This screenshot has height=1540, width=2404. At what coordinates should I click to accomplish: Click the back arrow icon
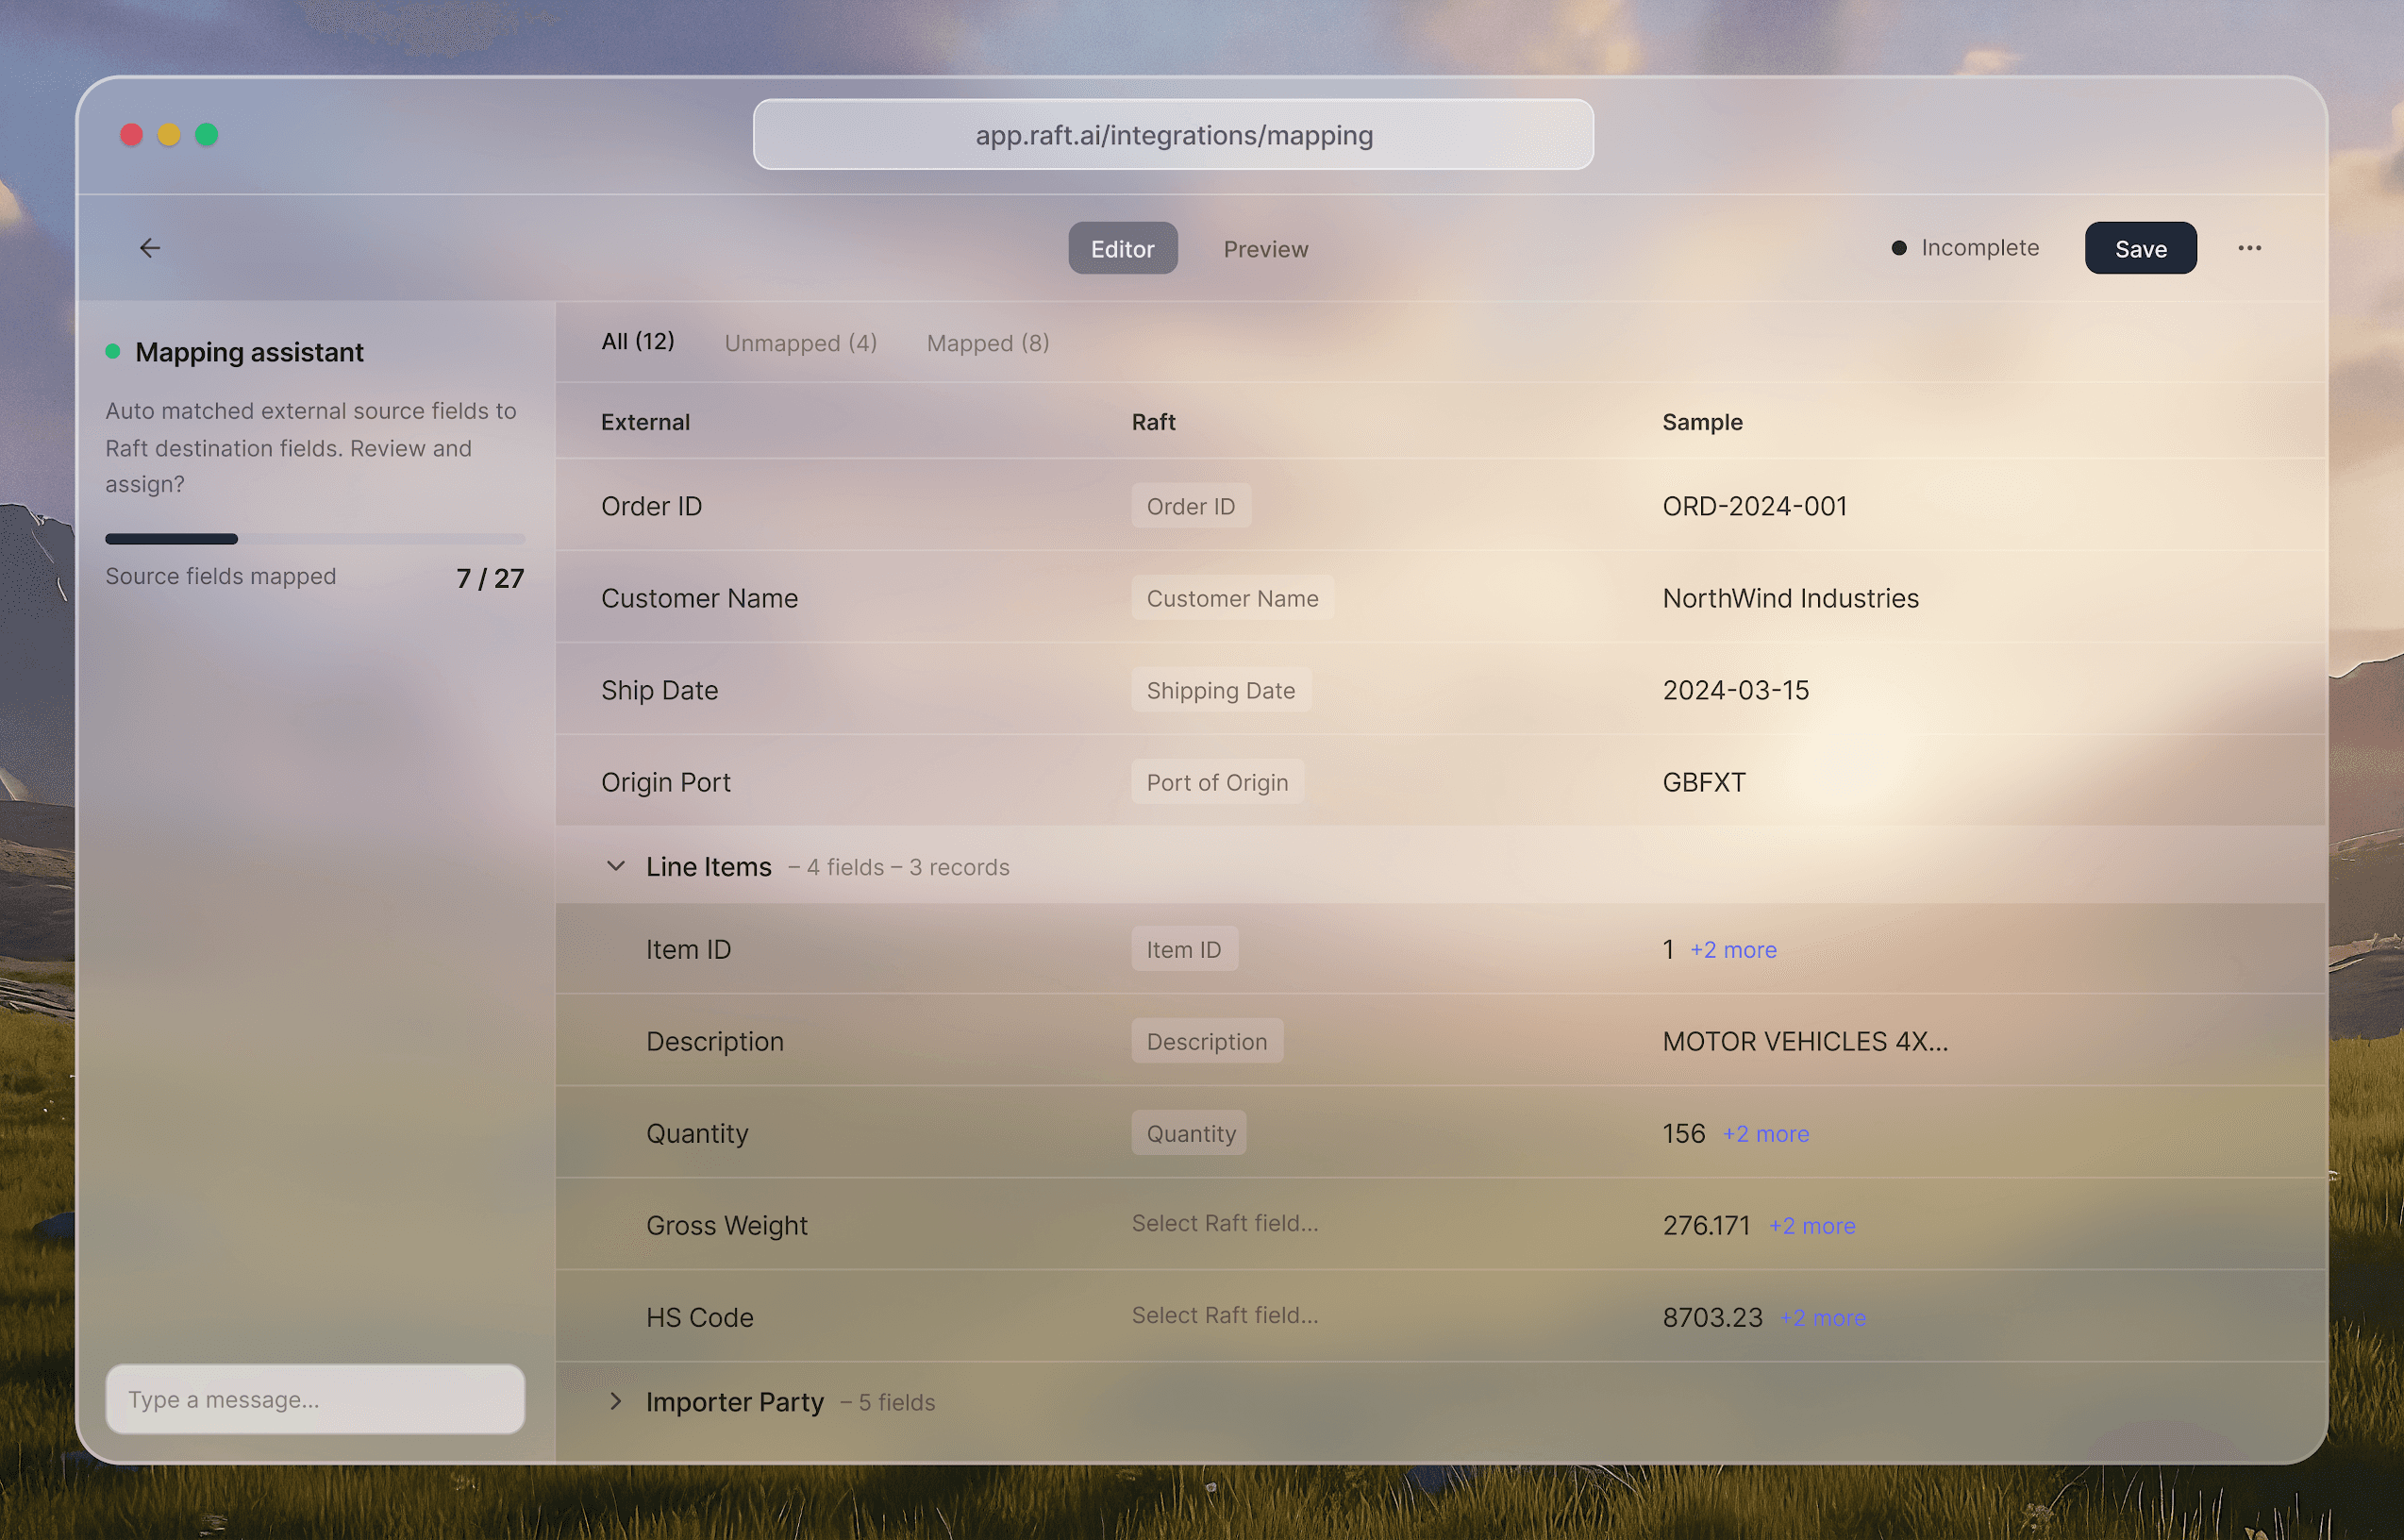150,248
